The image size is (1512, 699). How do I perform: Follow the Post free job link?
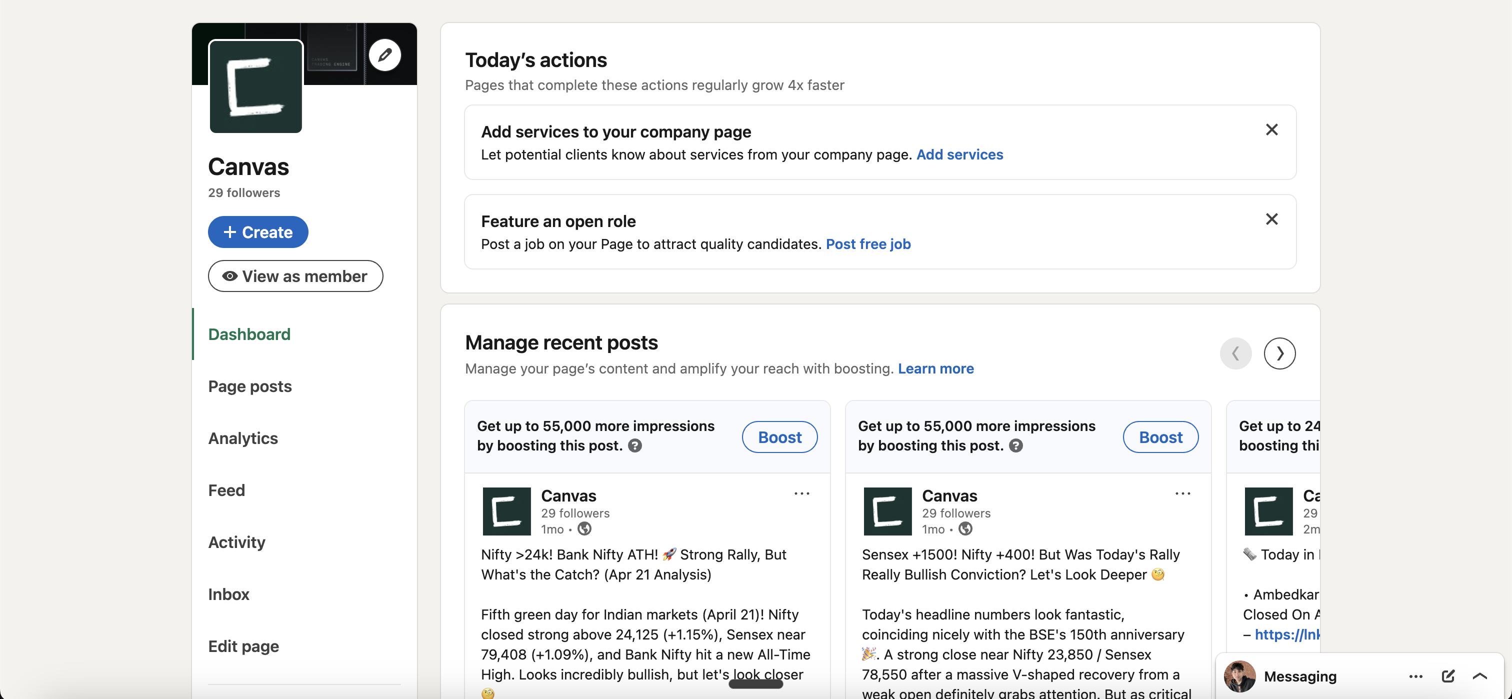point(868,243)
